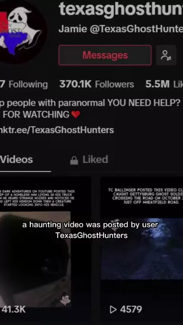The image size is (183, 325).
Task: Click the Jamie @TexasGhostHunters display name
Action: click(x=121, y=29)
